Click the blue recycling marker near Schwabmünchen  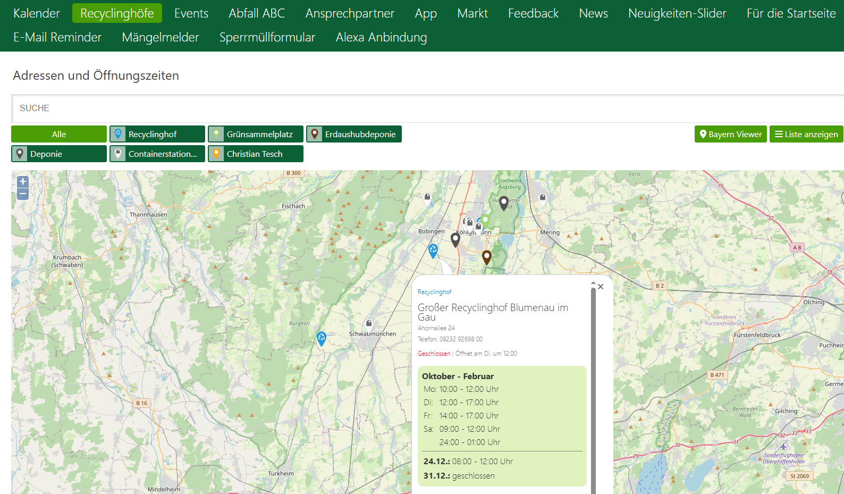click(322, 338)
